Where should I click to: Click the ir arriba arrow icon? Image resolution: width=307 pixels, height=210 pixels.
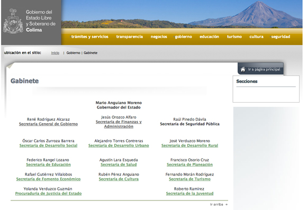pos(227,205)
